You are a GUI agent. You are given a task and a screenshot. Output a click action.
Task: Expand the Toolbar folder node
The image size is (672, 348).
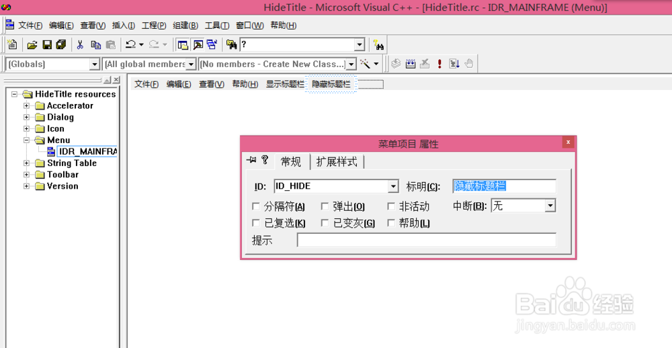(x=27, y=175)
